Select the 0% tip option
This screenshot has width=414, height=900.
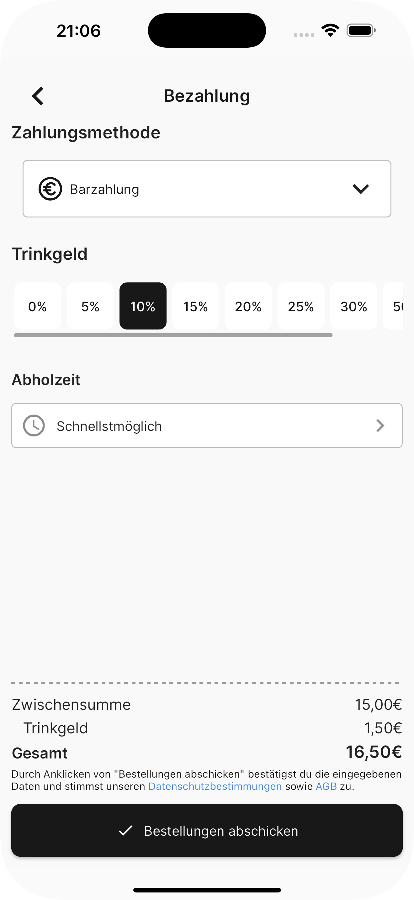(x=38, y=306)
